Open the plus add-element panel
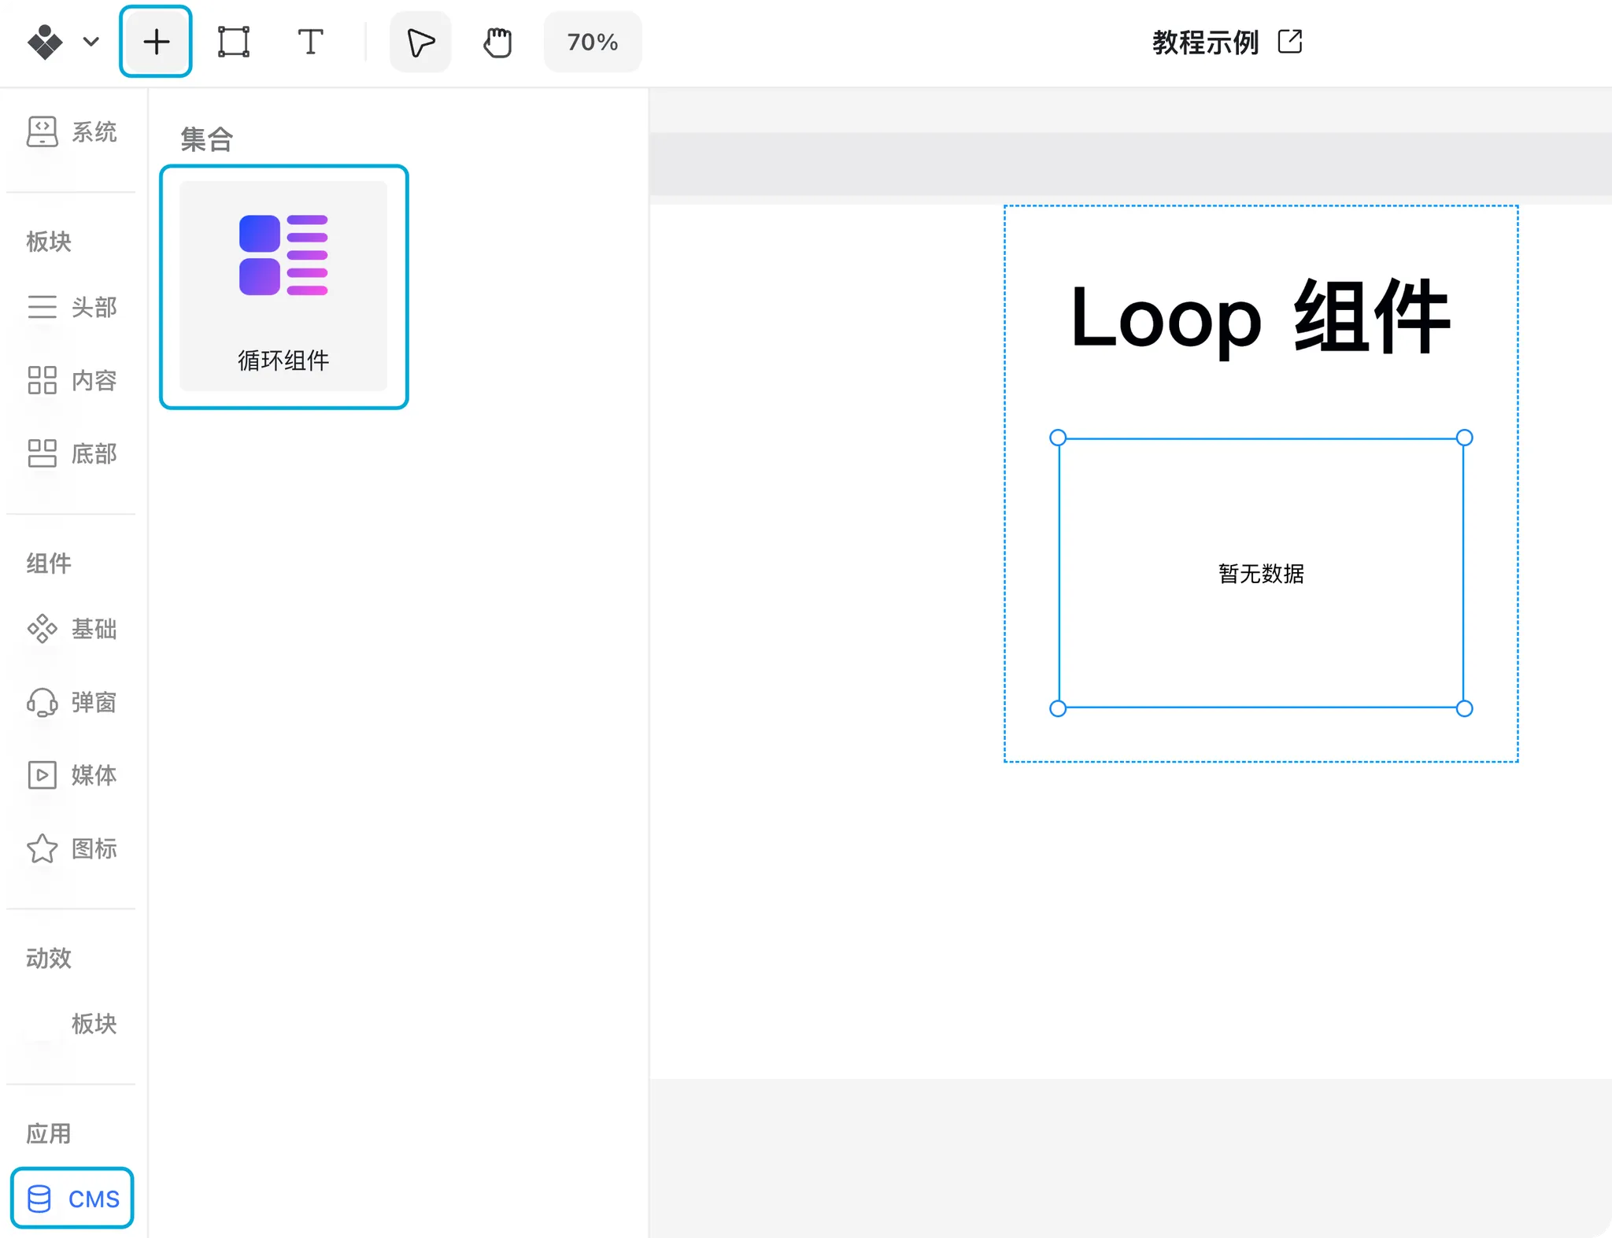The image size is (1612, 1238). pyautogui.click(x=156, y=42)
